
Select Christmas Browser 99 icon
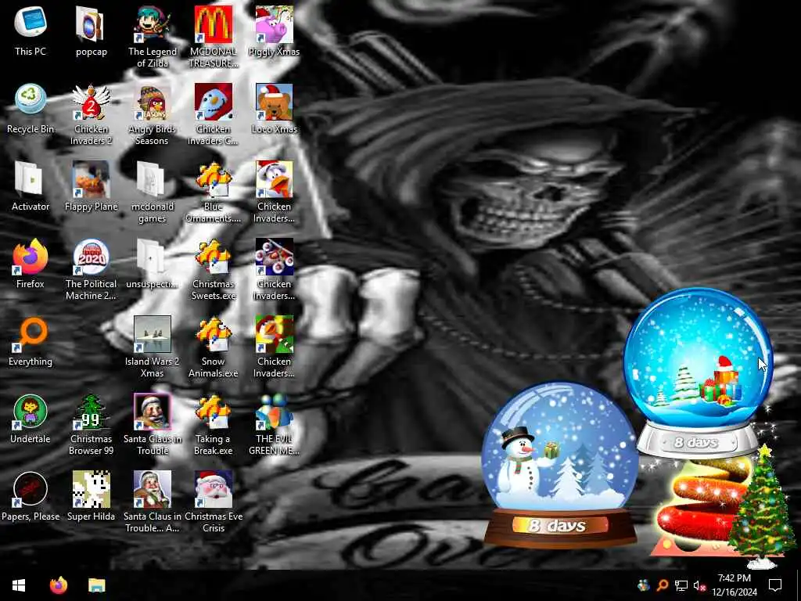[x=91, y=425]
